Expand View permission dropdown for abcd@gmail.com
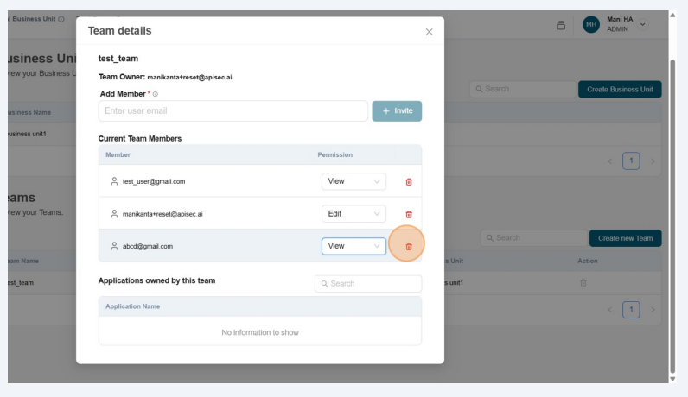 (354, 246)
